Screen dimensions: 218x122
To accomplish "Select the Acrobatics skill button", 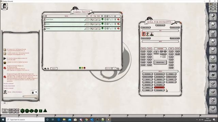I will click(x=147, y=74).
